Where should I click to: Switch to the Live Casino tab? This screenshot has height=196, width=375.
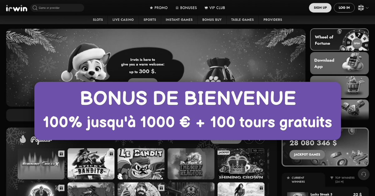click(x=123, y=20)
